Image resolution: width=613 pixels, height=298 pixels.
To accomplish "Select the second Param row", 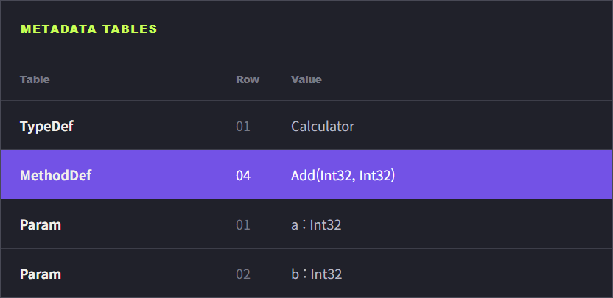I will (306, 273).
